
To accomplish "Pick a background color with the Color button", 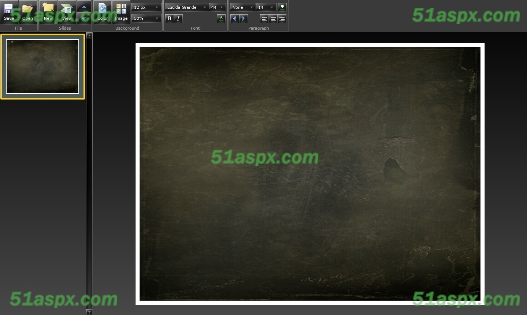I will tap(103, 12).
